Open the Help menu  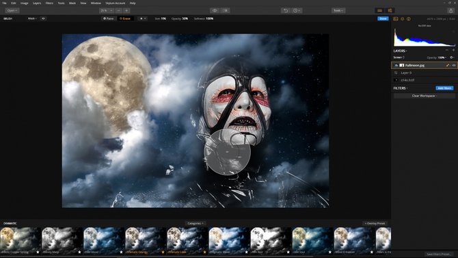coord(133,3)
